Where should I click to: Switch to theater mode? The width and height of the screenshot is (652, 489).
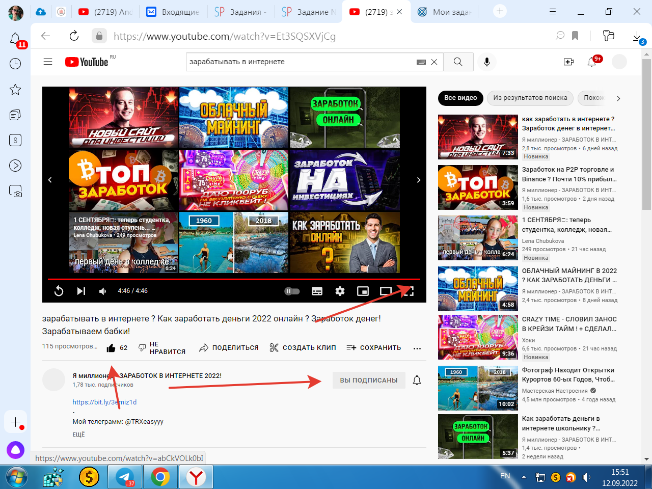pyautogui.click(x=386, y=291)
